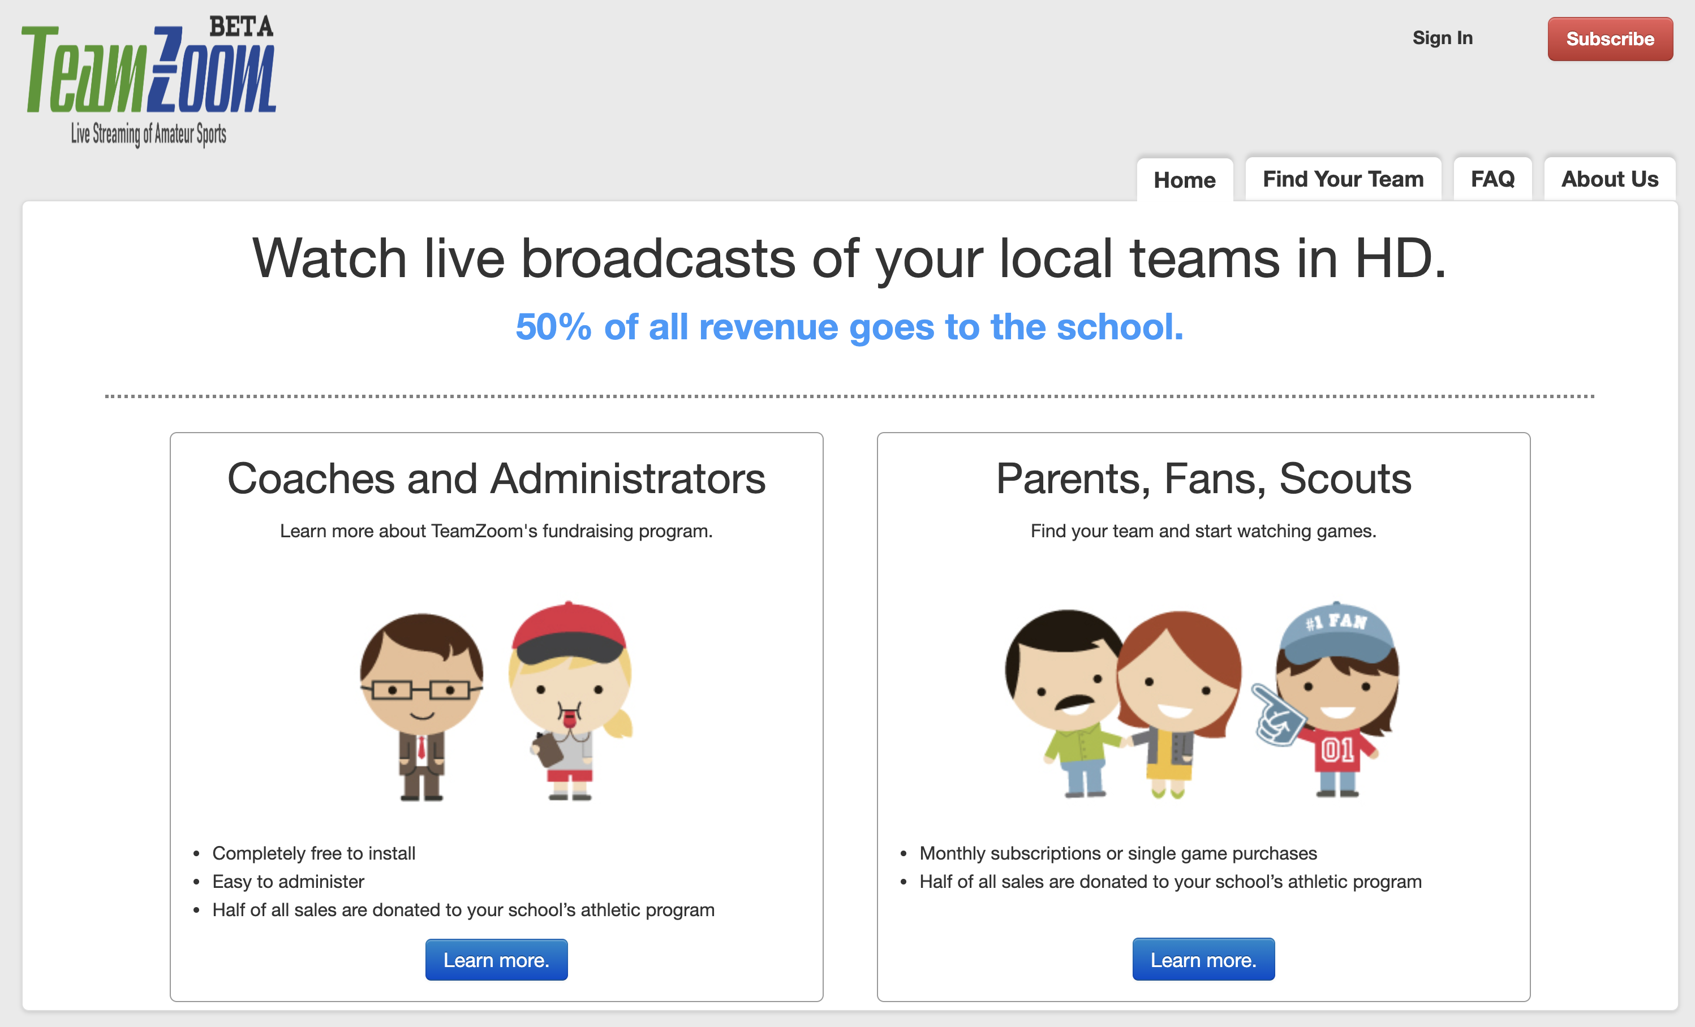Viewport: 1695px width, 1027px height.
Task: Go to the About Us tab
Action: [x=1609, y=179]
